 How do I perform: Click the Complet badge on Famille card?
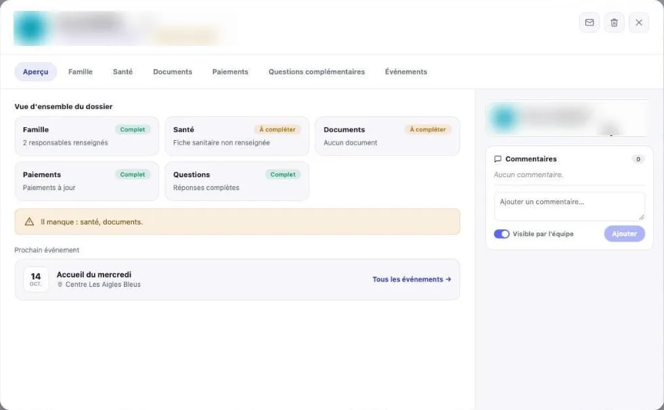pos(133,129)
